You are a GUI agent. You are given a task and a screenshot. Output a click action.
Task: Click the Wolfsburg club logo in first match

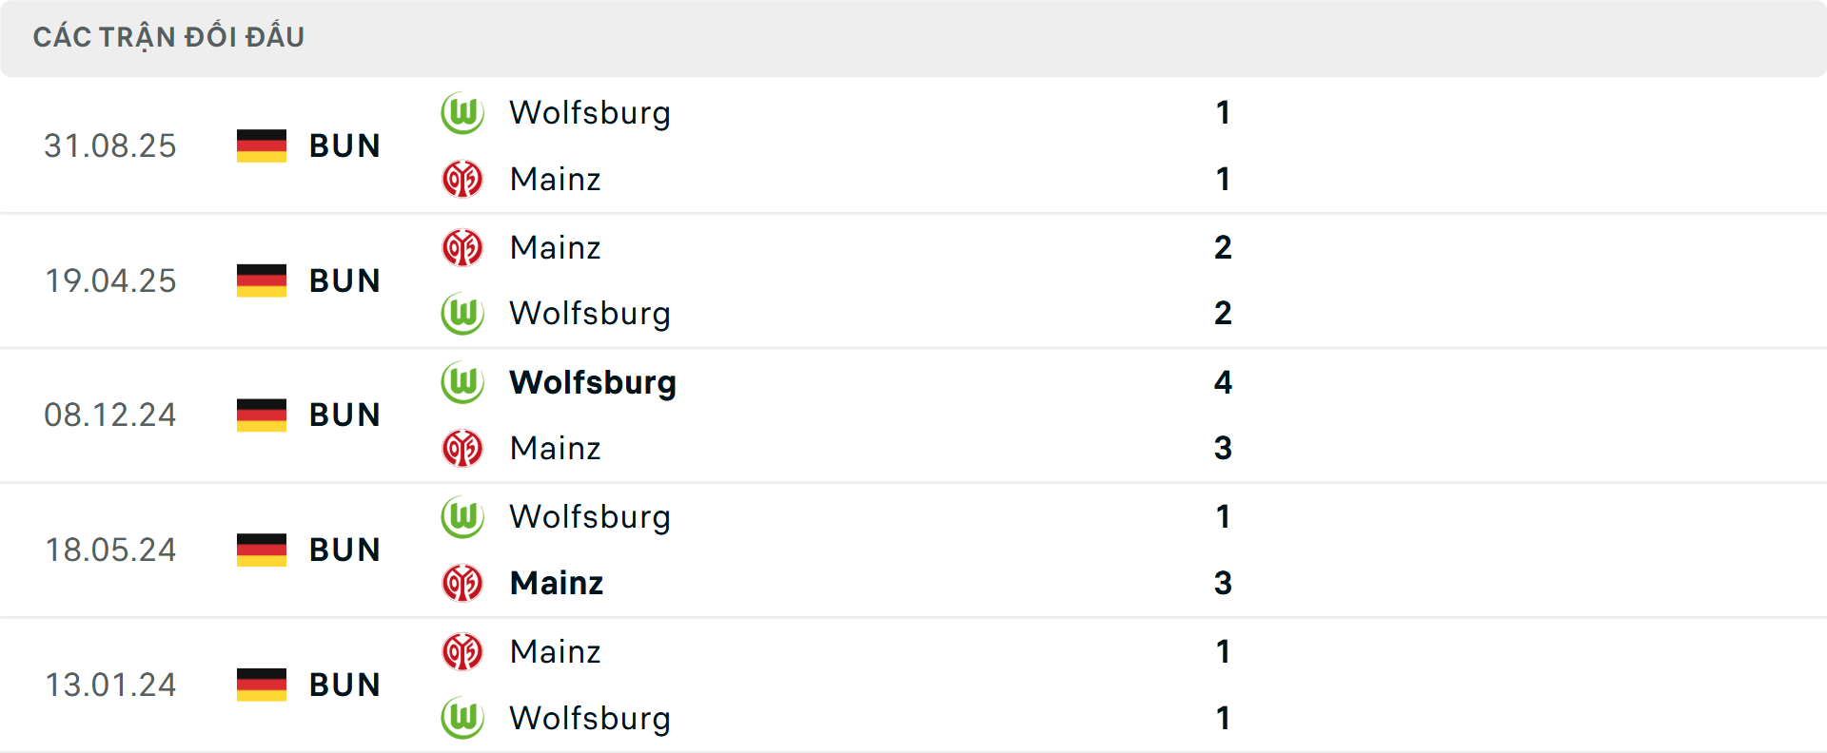tap(463, 112)
